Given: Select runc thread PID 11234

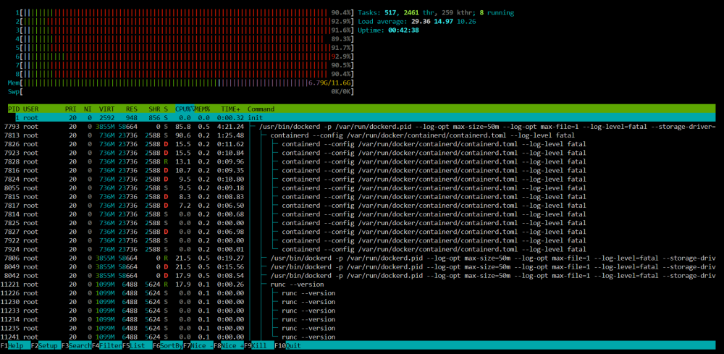Looking at the screenshot, I should tap(358, 319).
